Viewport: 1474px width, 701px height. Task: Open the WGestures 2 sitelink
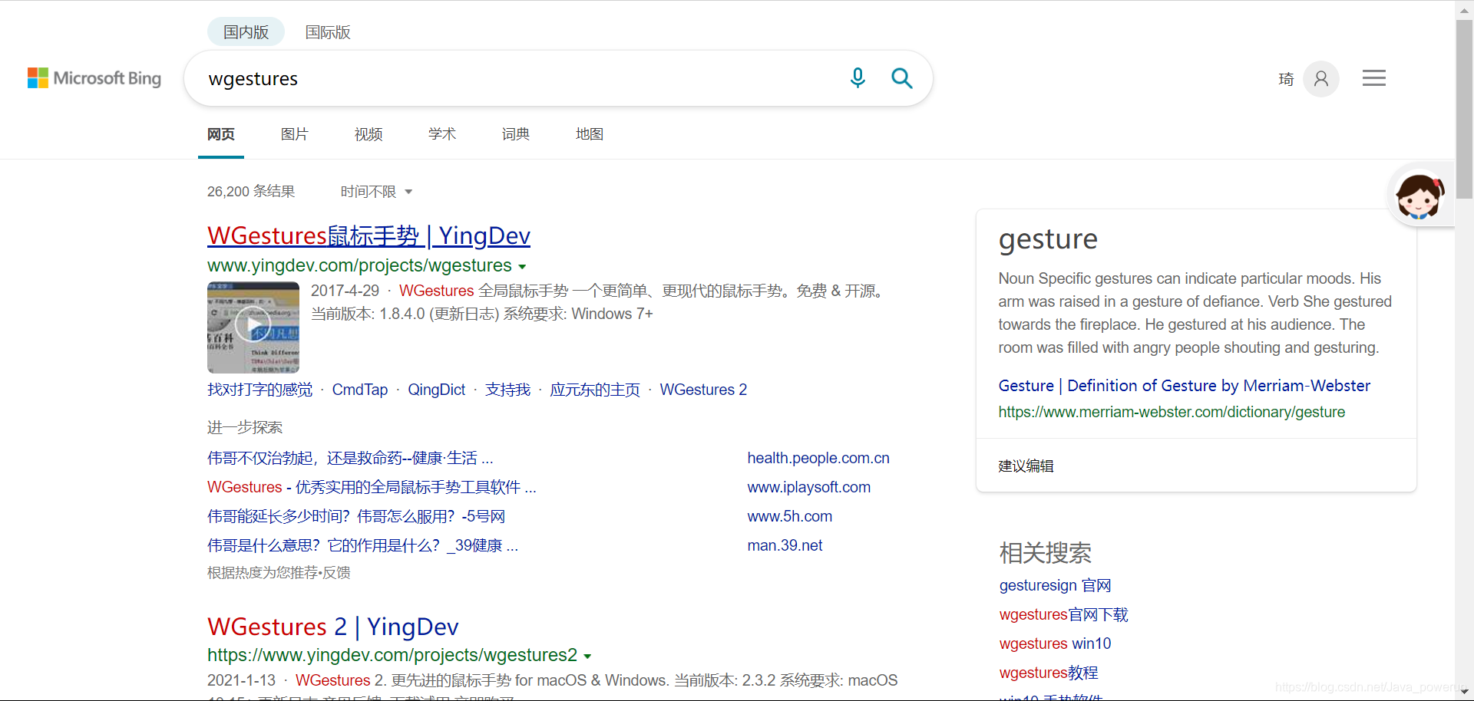[703, 390]
